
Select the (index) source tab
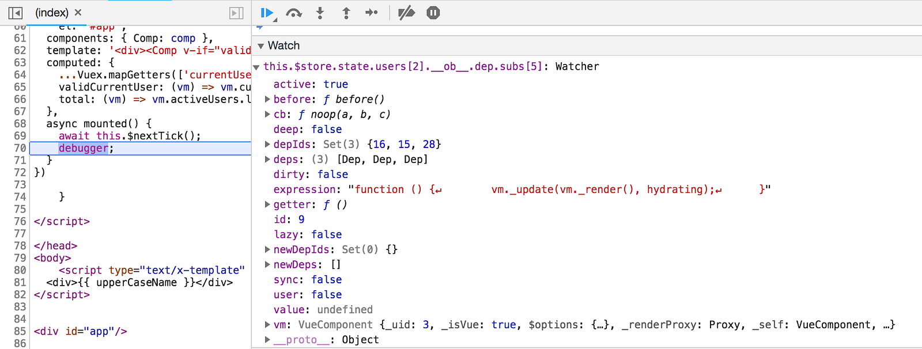[x=51, y=13]
